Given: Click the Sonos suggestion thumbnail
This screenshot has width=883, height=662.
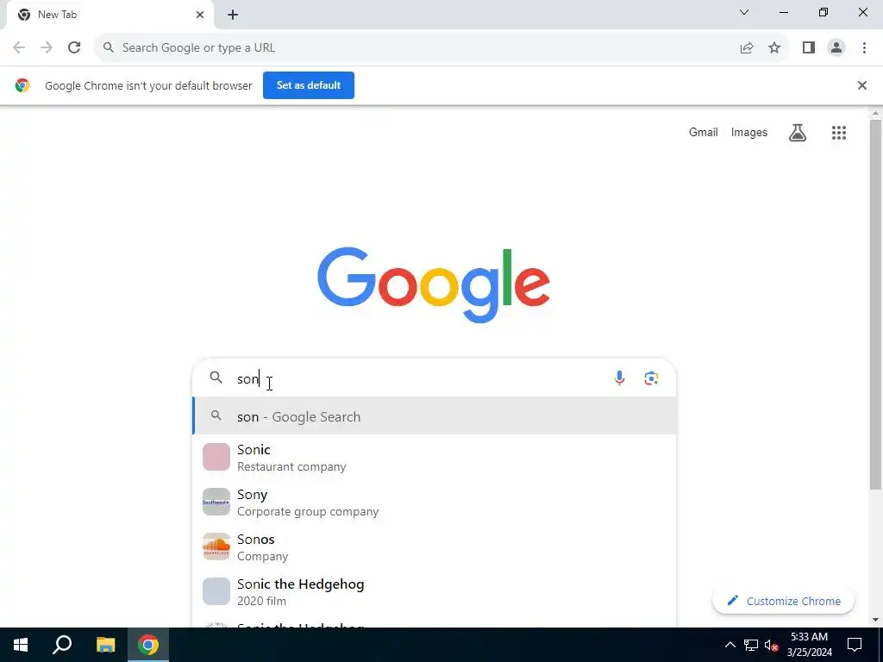Looking at the screenshot, I should [x=216, y=546].
